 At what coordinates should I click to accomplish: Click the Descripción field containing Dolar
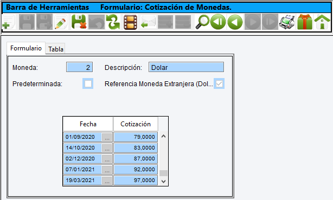point(186,67)
